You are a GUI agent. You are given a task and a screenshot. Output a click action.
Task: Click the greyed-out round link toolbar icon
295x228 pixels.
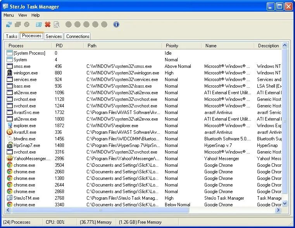point(27,24)
